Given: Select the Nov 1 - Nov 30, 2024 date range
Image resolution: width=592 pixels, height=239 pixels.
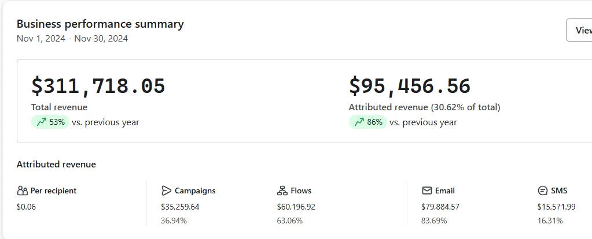Looking at the screenshot, I should coord(72,39).
